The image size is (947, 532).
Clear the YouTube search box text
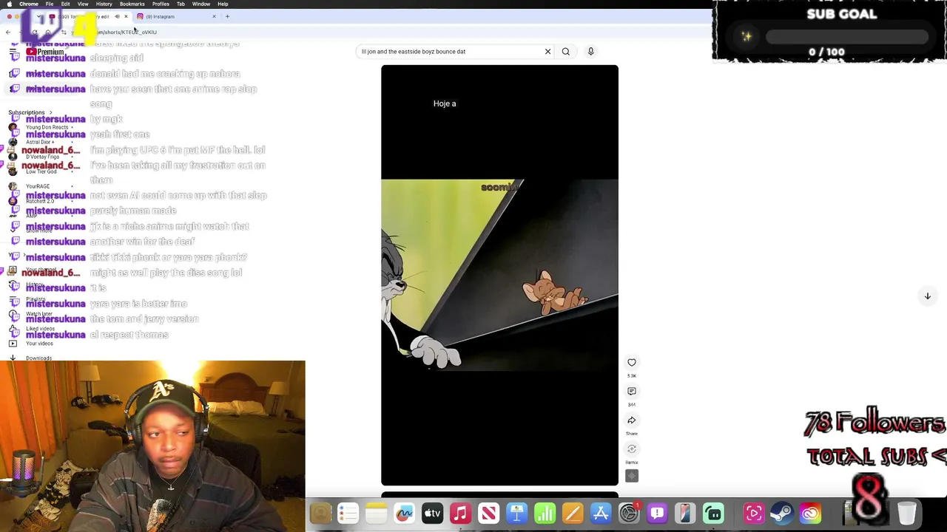pos(547,52)
